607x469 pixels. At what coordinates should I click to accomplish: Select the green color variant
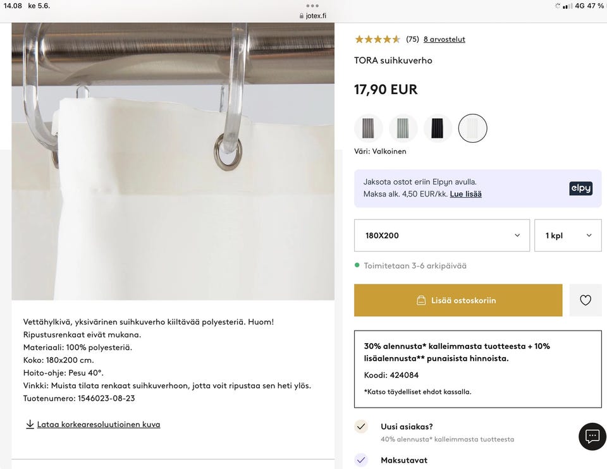coord(403,128)
